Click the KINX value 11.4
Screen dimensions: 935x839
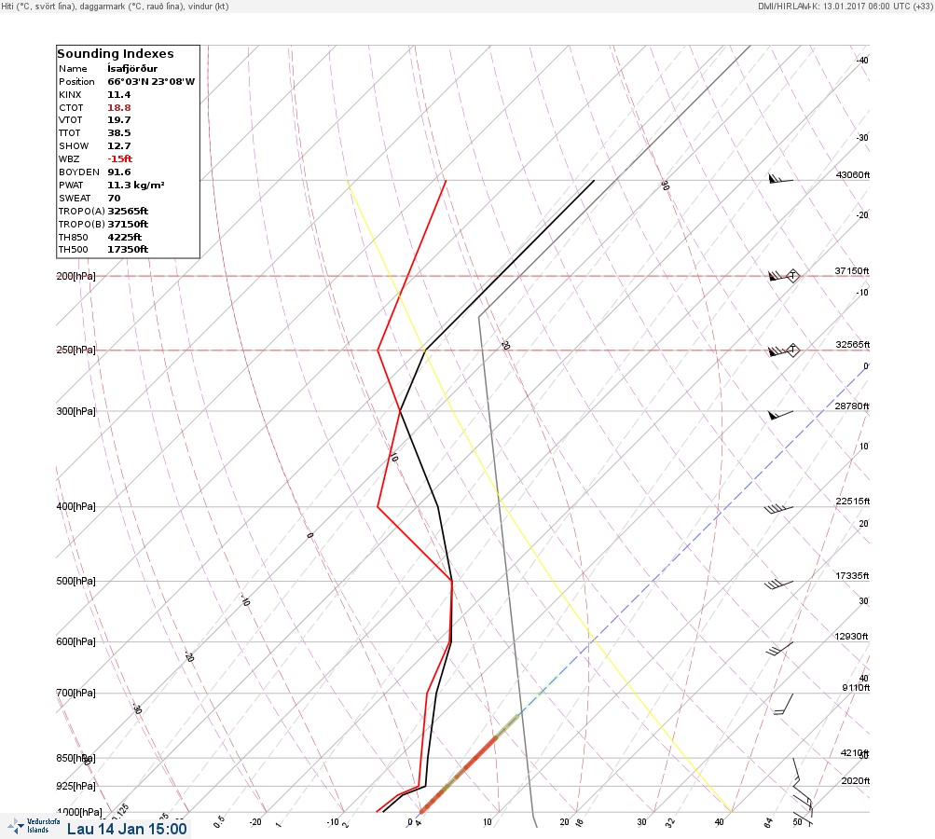118,95
